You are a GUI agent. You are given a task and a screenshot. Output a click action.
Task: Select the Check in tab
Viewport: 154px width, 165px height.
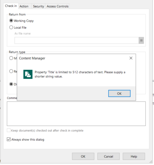click(11, 6)
